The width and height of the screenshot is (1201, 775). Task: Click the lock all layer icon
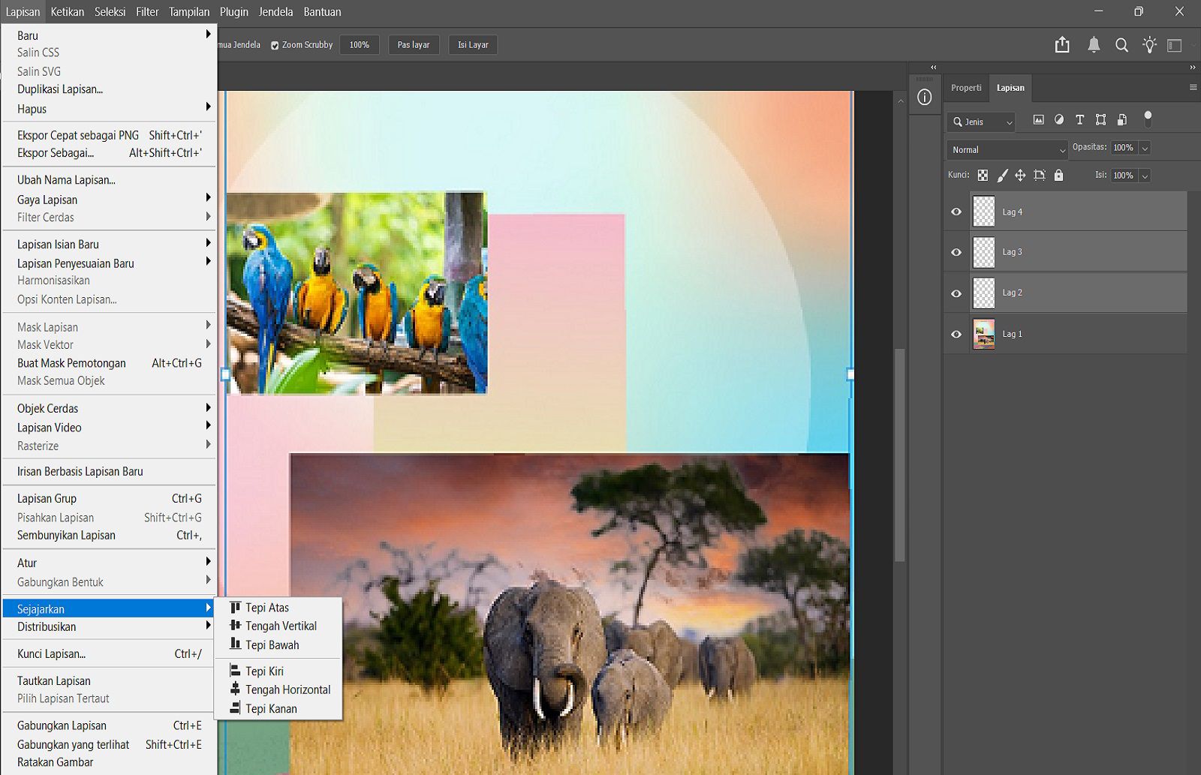(1058, 176)
